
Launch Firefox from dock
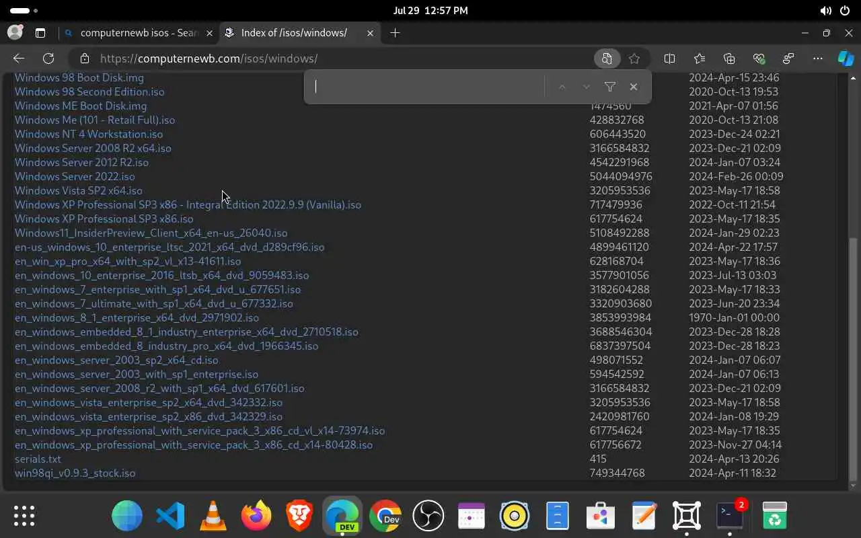pos(256,516)
